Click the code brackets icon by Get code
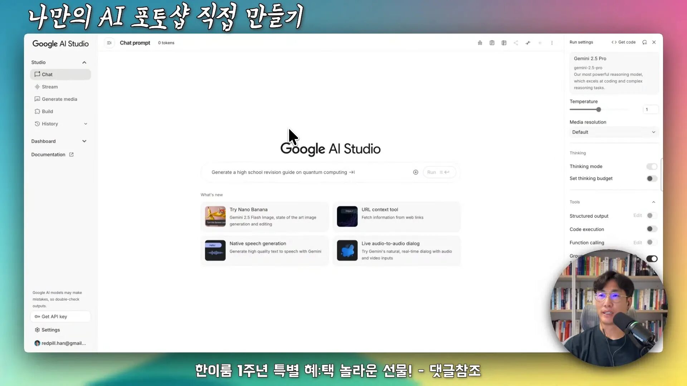The width and height of the screenshot is (687, 386). 614,42
